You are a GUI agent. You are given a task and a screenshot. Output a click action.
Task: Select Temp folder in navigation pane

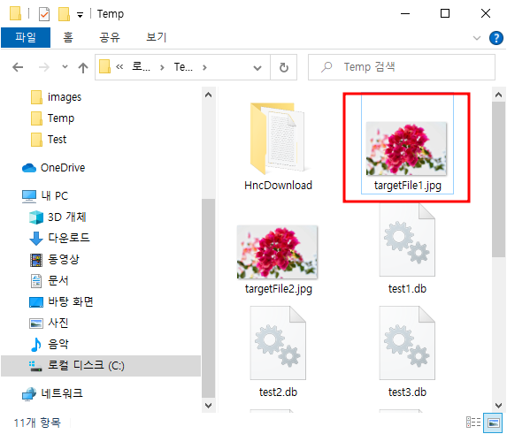tap(61, 118)
